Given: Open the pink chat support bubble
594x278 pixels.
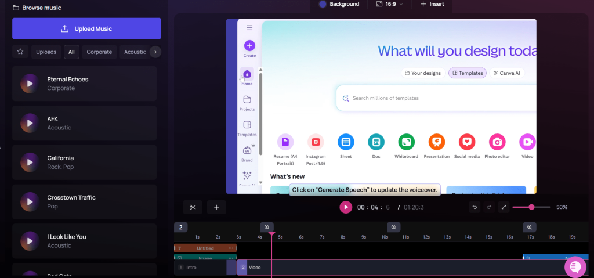Looking at the screenshot, I should [575, 266].
